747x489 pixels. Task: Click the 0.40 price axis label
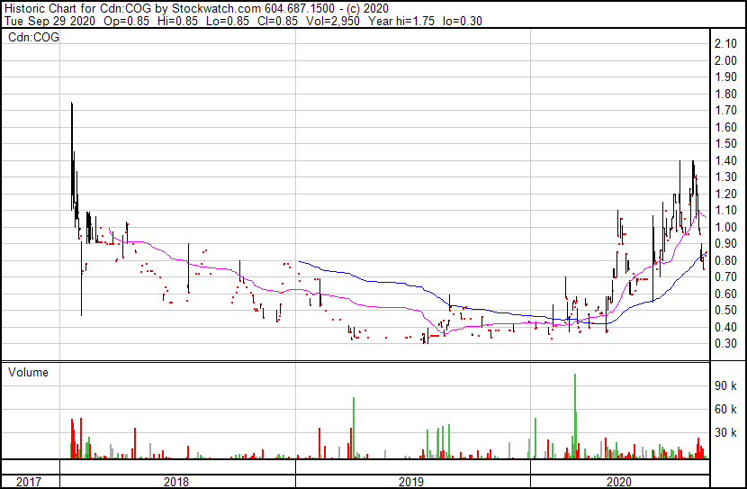725,328
